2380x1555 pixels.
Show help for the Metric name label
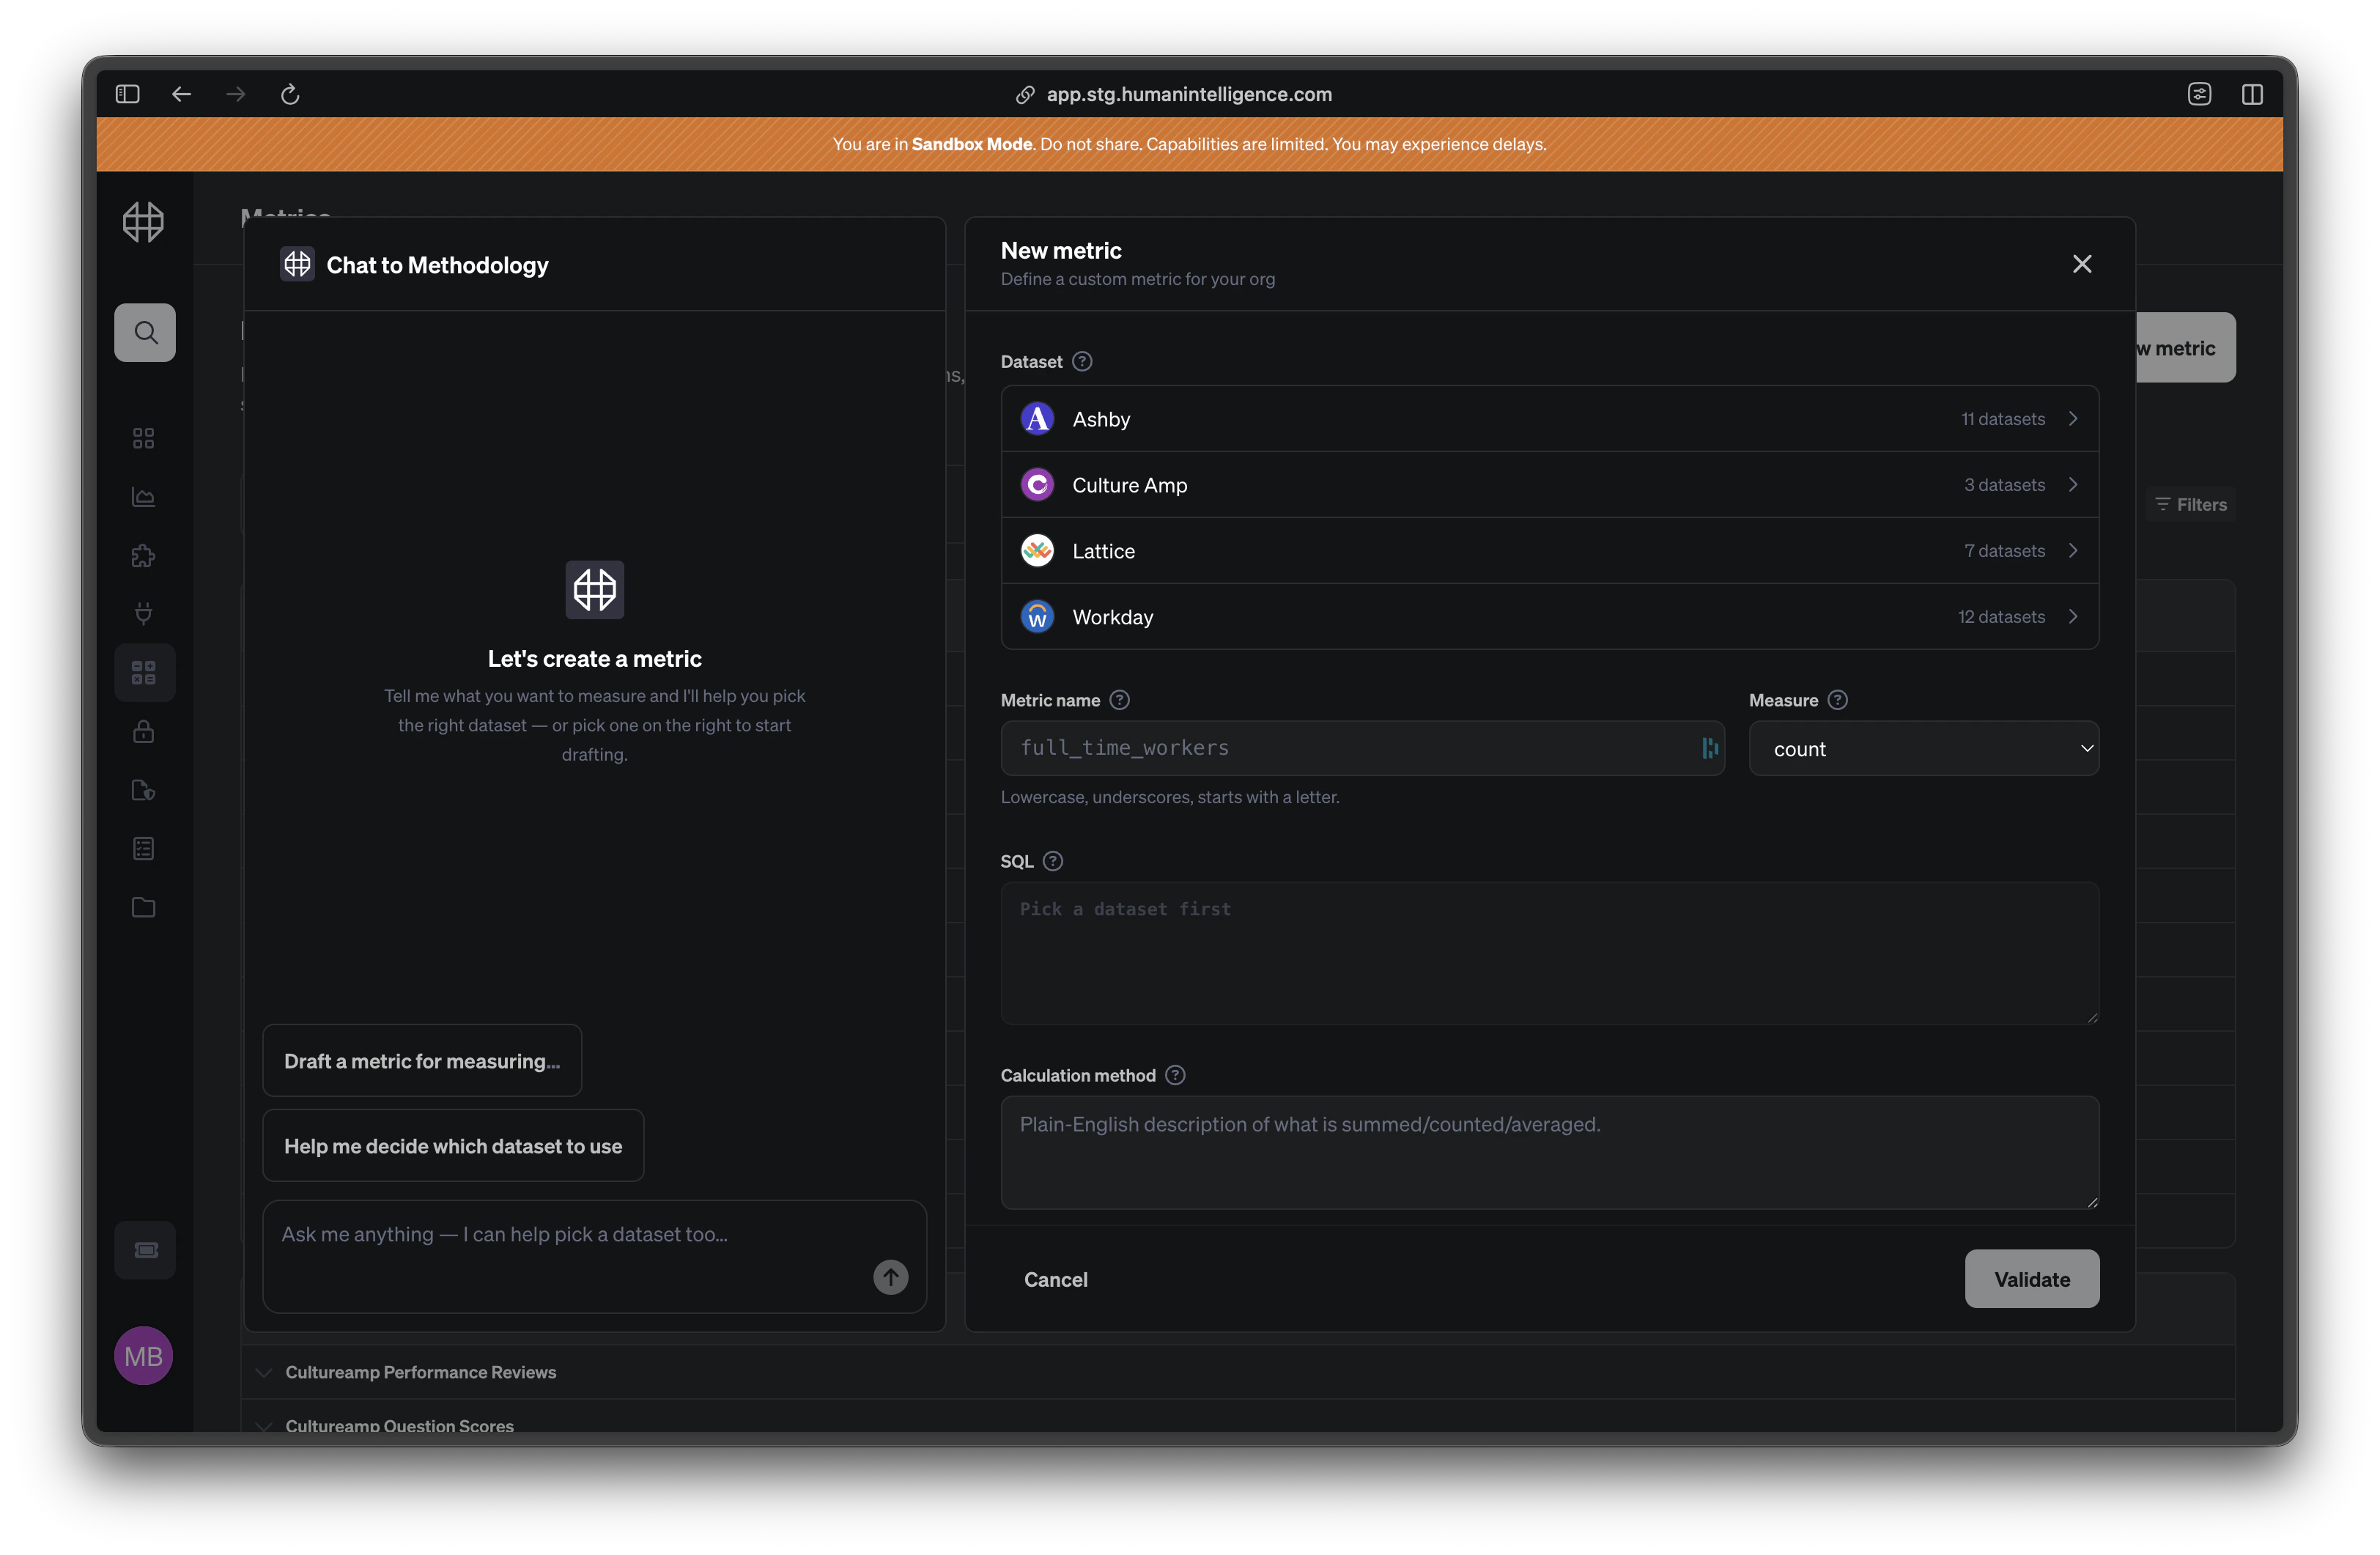[1120, 700]
